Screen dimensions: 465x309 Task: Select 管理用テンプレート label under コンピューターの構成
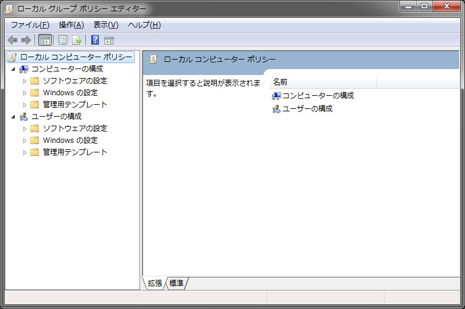tap(75, 105)
